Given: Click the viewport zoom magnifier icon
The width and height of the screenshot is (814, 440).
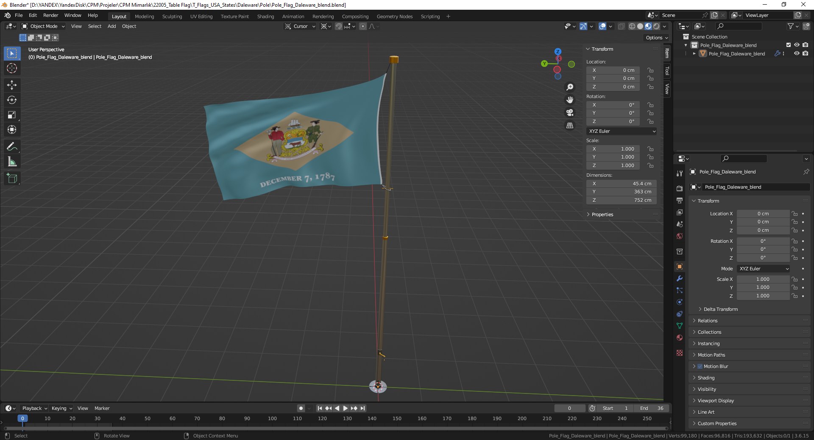Looking at the screenshot, I should pos(570,87).
